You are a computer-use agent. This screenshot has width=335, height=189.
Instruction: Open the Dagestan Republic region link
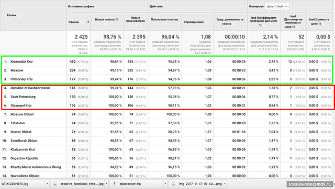pyautogui.click(x=25, y=158)
